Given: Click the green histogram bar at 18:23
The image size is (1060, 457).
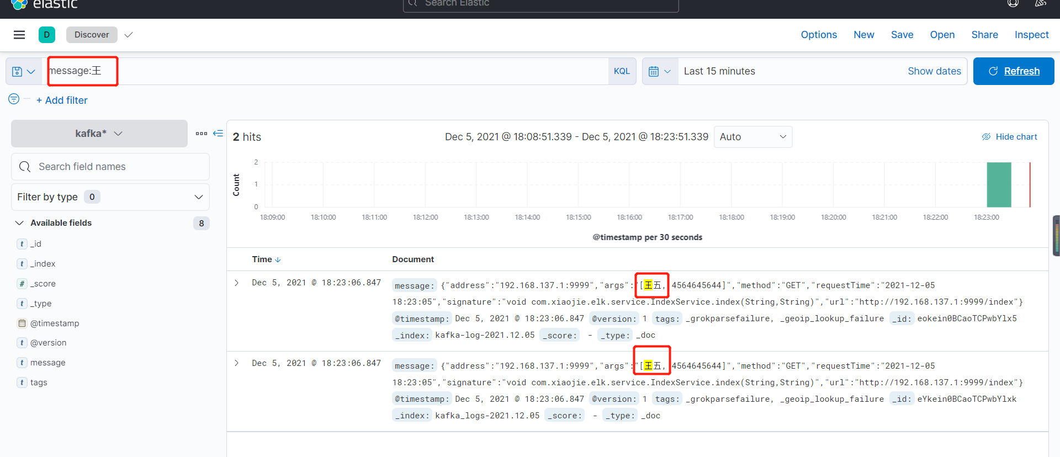Looking at the screenshot, I should (999, 185).
